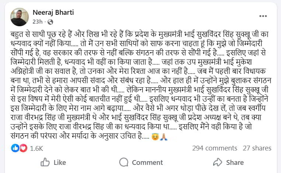View the 27 shares list
The image size is (281, 173).
(256, 148)
